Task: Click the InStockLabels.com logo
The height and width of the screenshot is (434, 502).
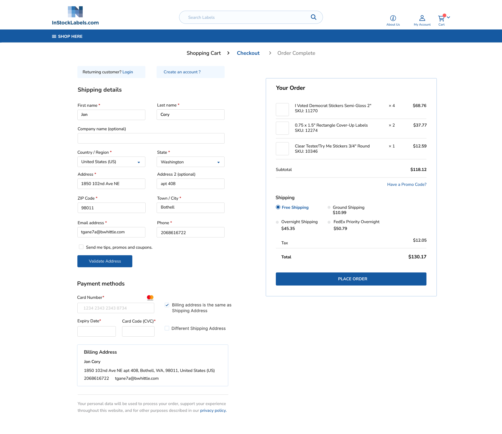Action: point(75,16)
